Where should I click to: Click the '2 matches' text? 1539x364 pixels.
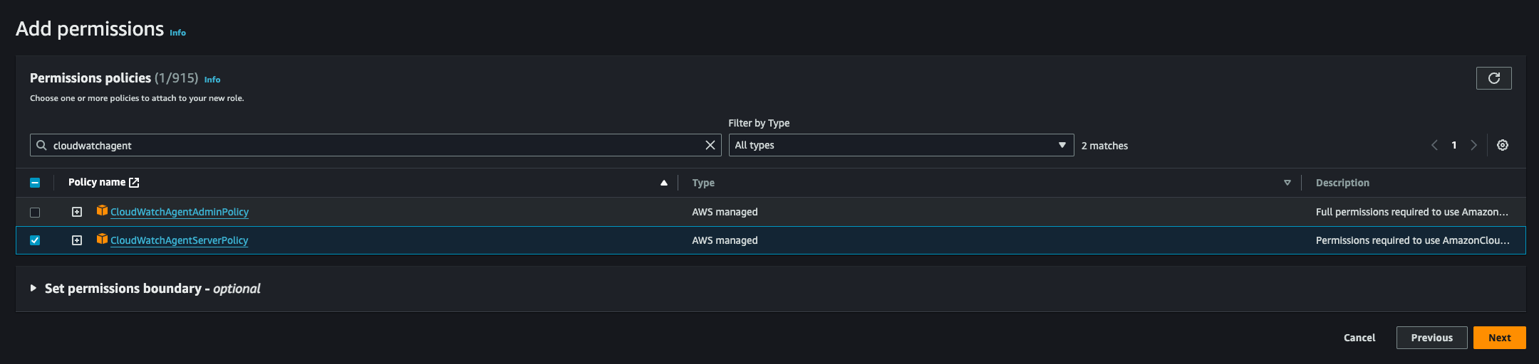(1104, 146)
